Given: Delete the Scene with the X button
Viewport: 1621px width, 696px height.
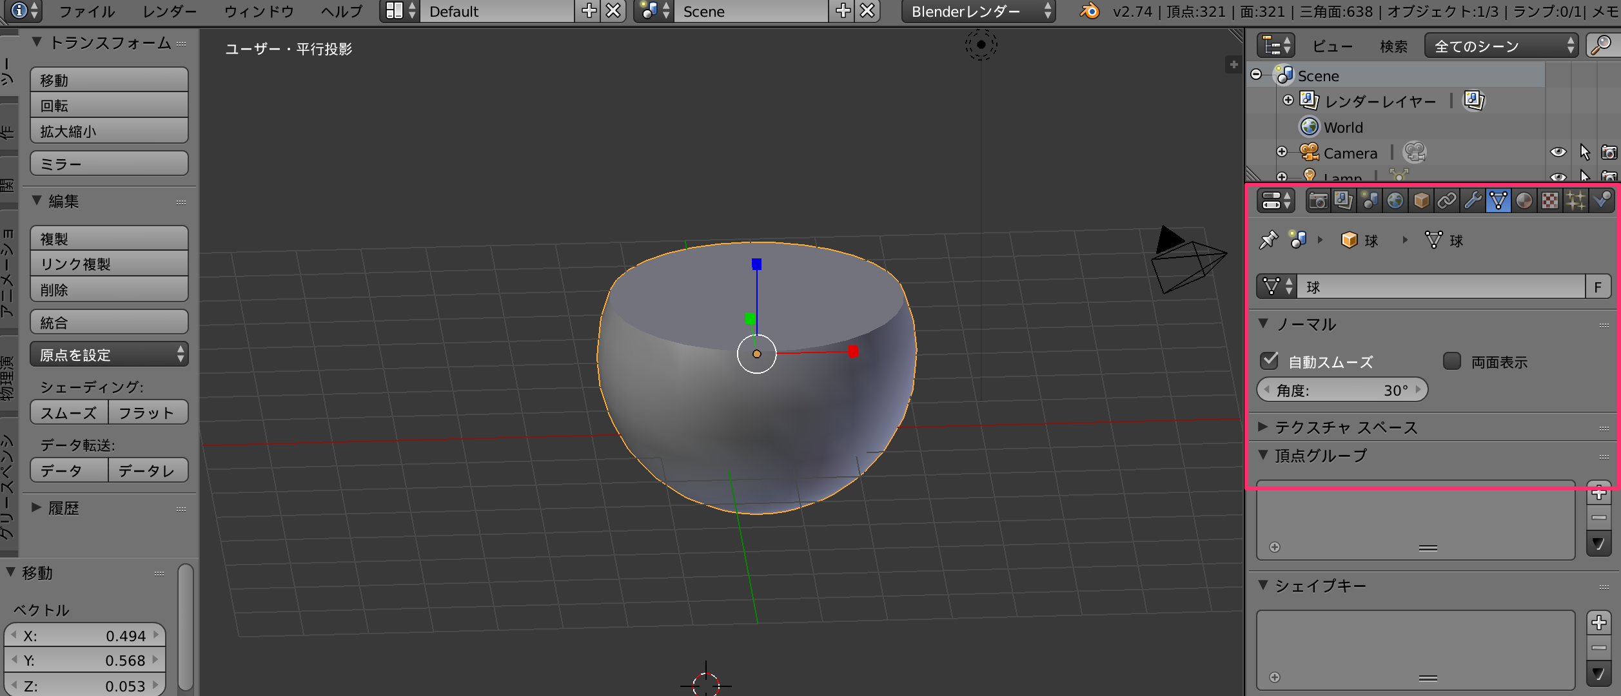Looking at the screenshot, I should pos(868,11).
